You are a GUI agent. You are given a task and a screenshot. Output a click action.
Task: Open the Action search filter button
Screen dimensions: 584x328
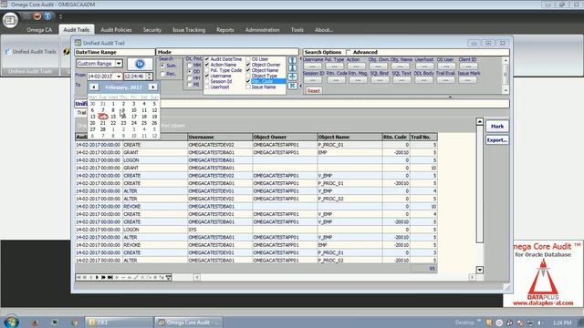(x=356, y=67)
